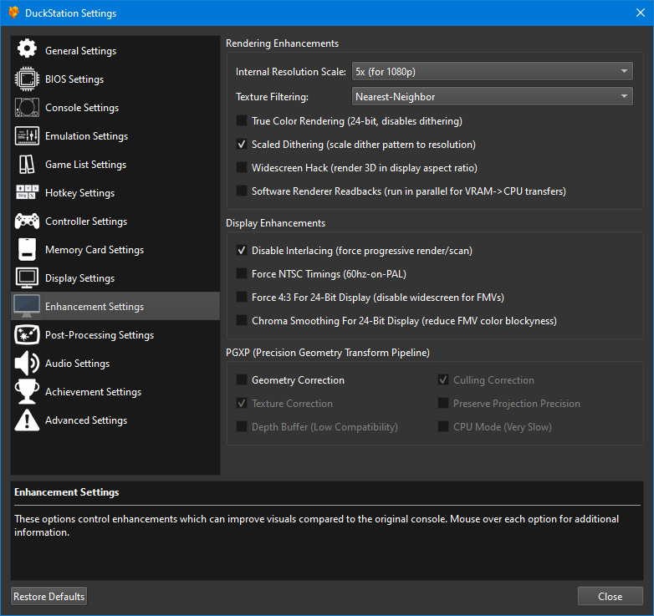654x616 pixels.
Task: Click the Emulation Settings sliders icon
Action: point(27,136)
